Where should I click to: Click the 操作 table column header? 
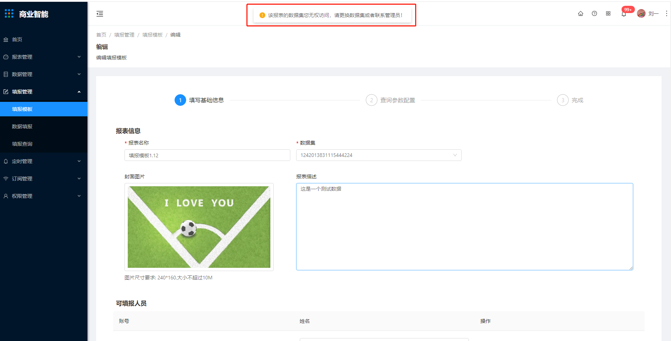click(x=485, y=321)
